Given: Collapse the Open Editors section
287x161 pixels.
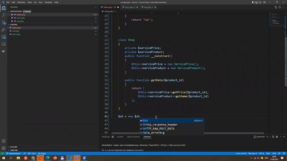Looking at the screenshot, I should pos(16,11).
